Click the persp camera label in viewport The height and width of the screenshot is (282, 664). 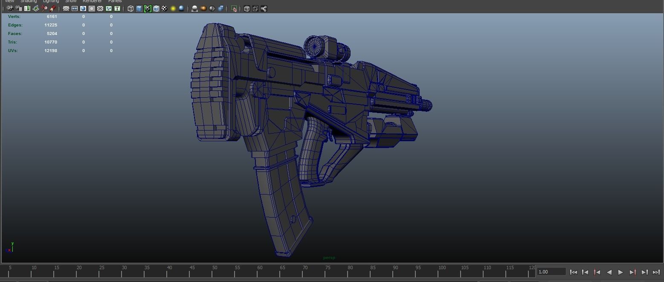coord(329,258)
